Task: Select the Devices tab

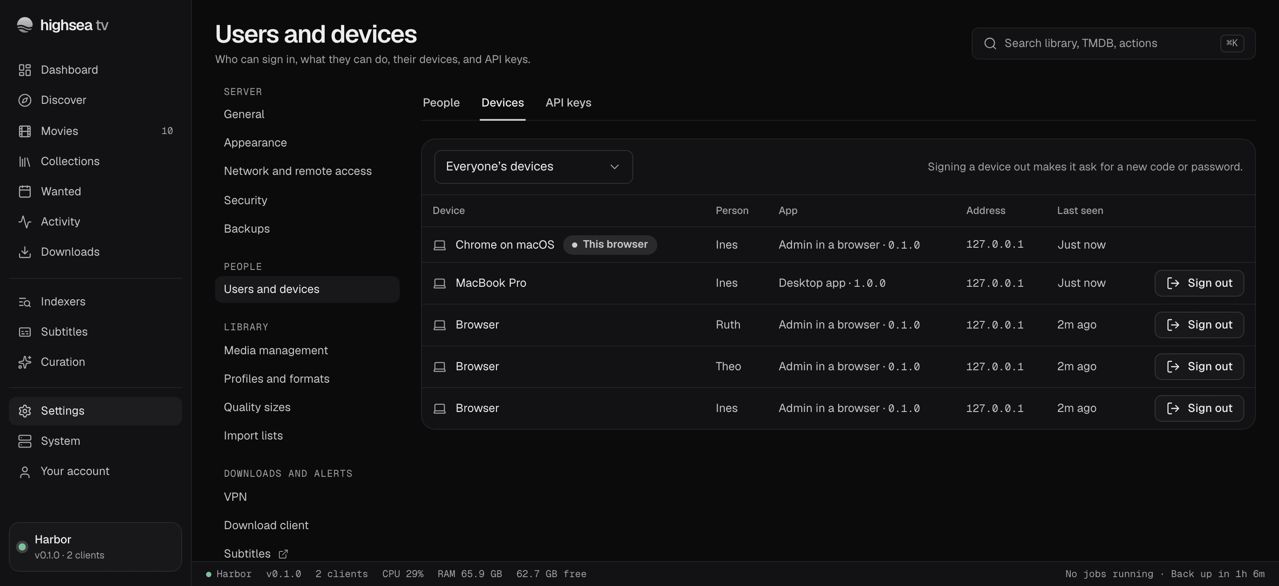Action: point(502,103)
